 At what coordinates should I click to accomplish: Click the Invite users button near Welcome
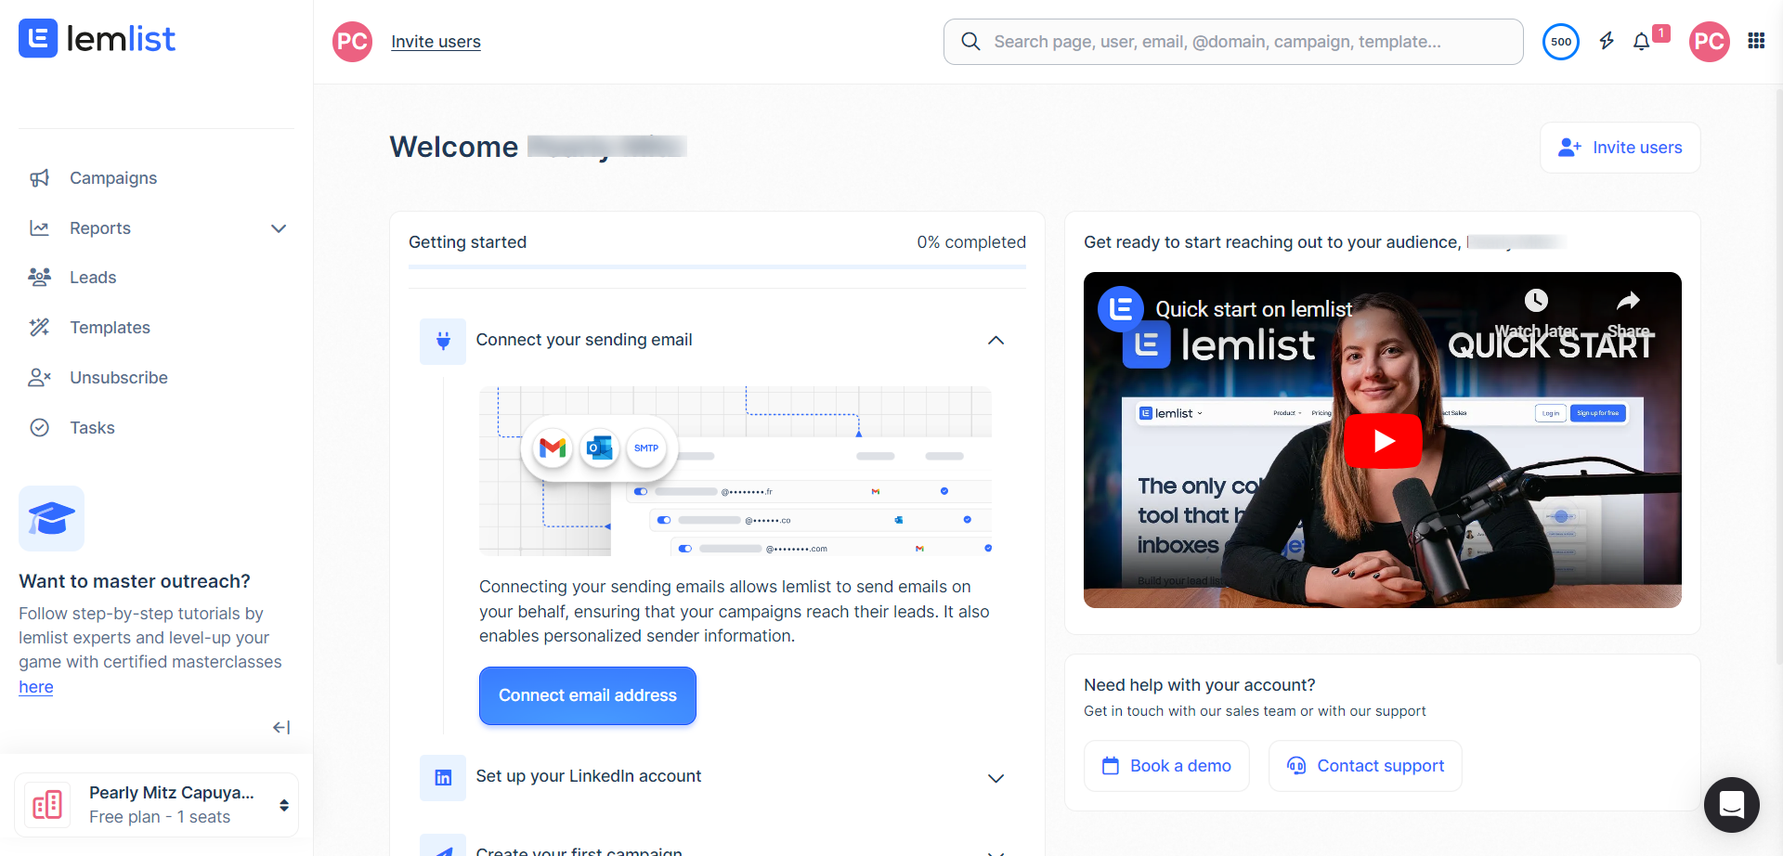(x=1620, y=148)
